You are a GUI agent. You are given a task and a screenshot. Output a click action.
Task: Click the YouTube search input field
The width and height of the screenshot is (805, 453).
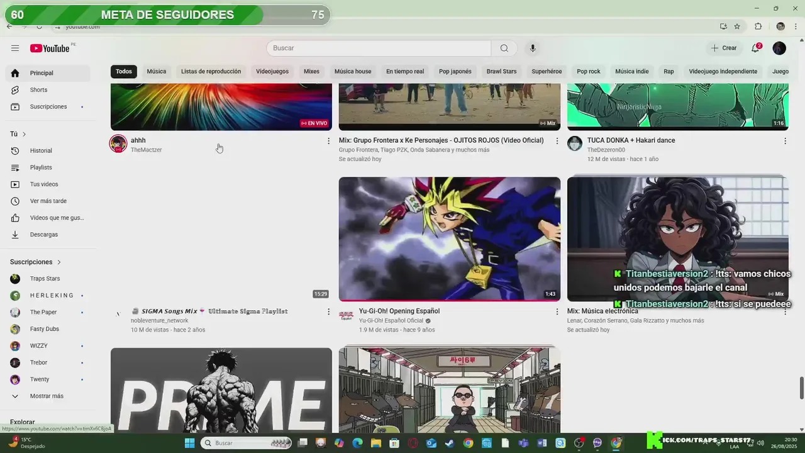click(x=379, y=48)
